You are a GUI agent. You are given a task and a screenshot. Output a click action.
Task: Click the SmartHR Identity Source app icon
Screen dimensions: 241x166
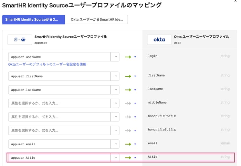point(20,40)
